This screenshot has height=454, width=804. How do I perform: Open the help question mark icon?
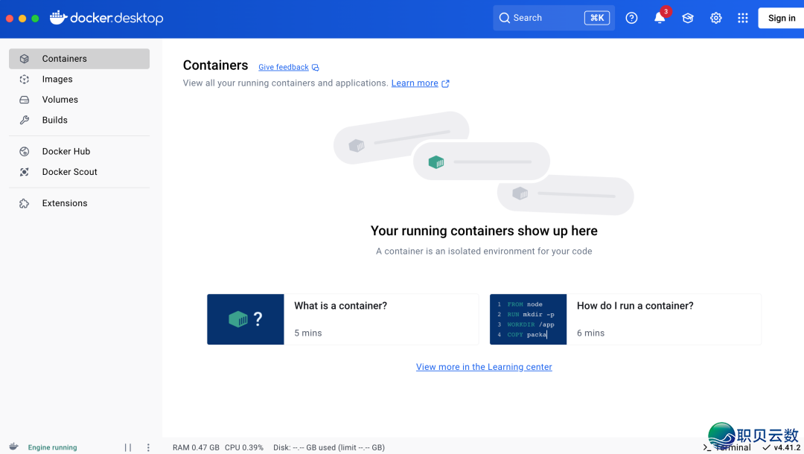click(631, 18)
